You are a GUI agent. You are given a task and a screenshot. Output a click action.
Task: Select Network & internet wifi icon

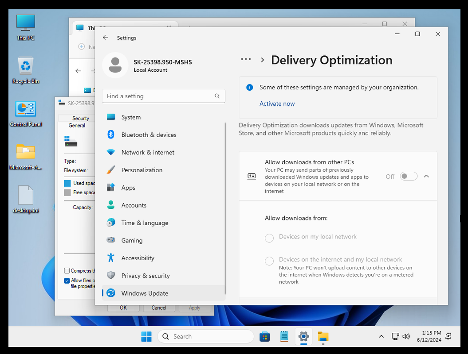111,152
